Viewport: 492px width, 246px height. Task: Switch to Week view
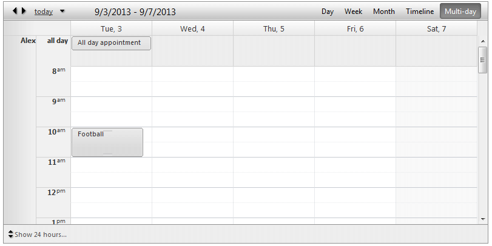353,12
